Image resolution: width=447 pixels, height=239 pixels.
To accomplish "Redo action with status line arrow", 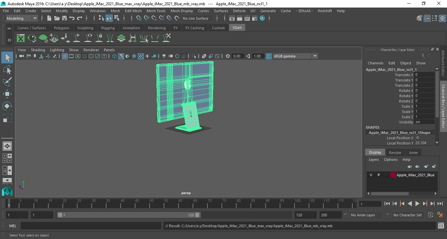I will (80, 18).
